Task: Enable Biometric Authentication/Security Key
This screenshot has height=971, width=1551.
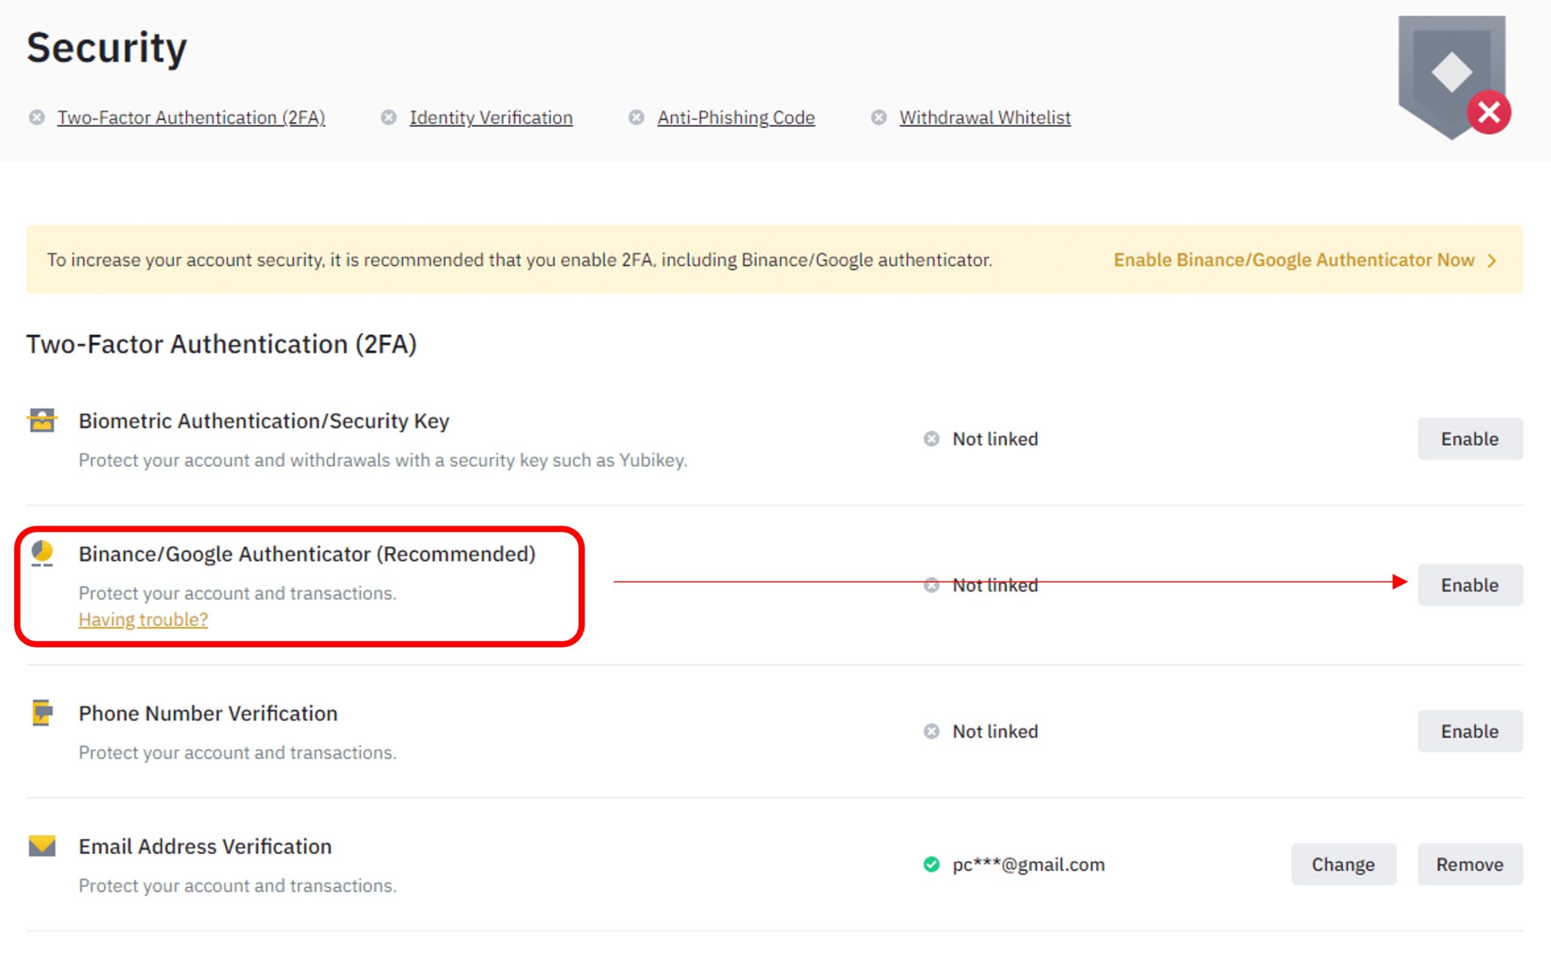Action: point(1469,439)
